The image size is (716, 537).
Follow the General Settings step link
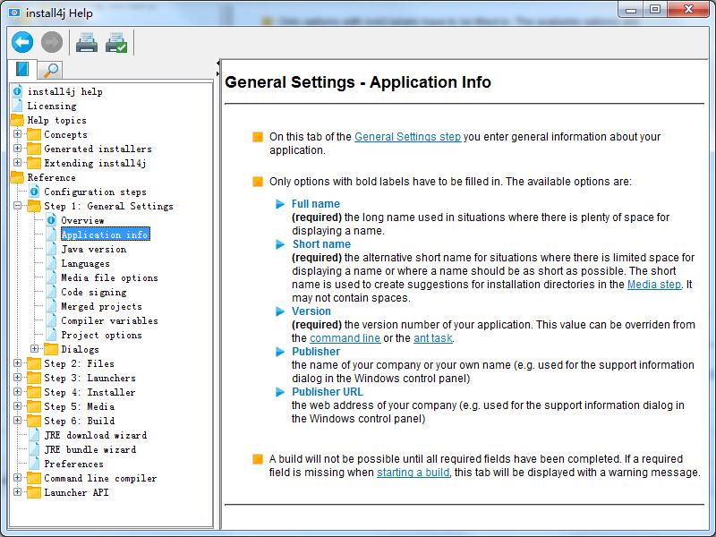[408, 137]
